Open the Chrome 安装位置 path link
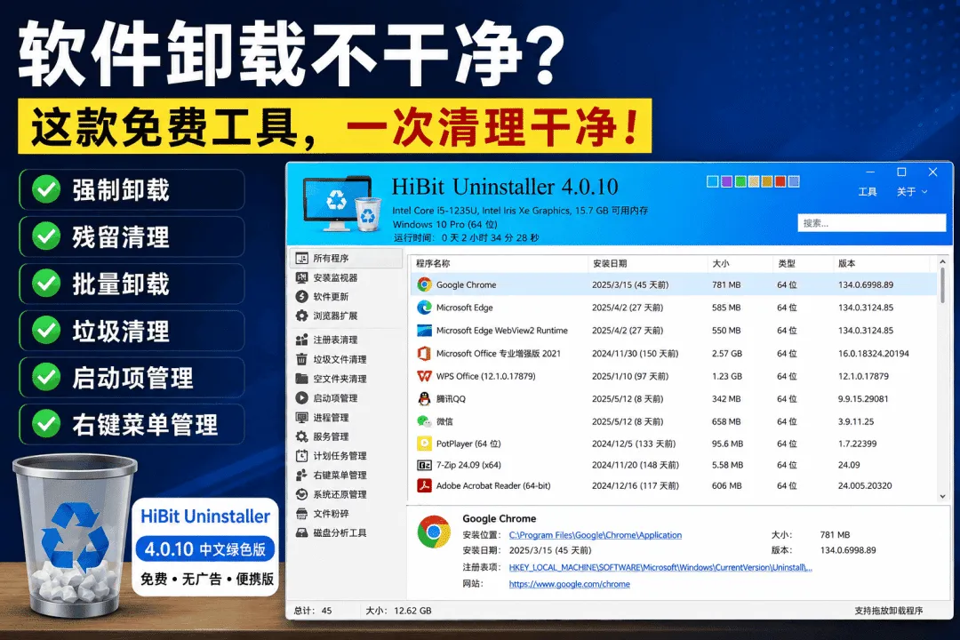Screen dimensions: 960x640 pos(595,534)
